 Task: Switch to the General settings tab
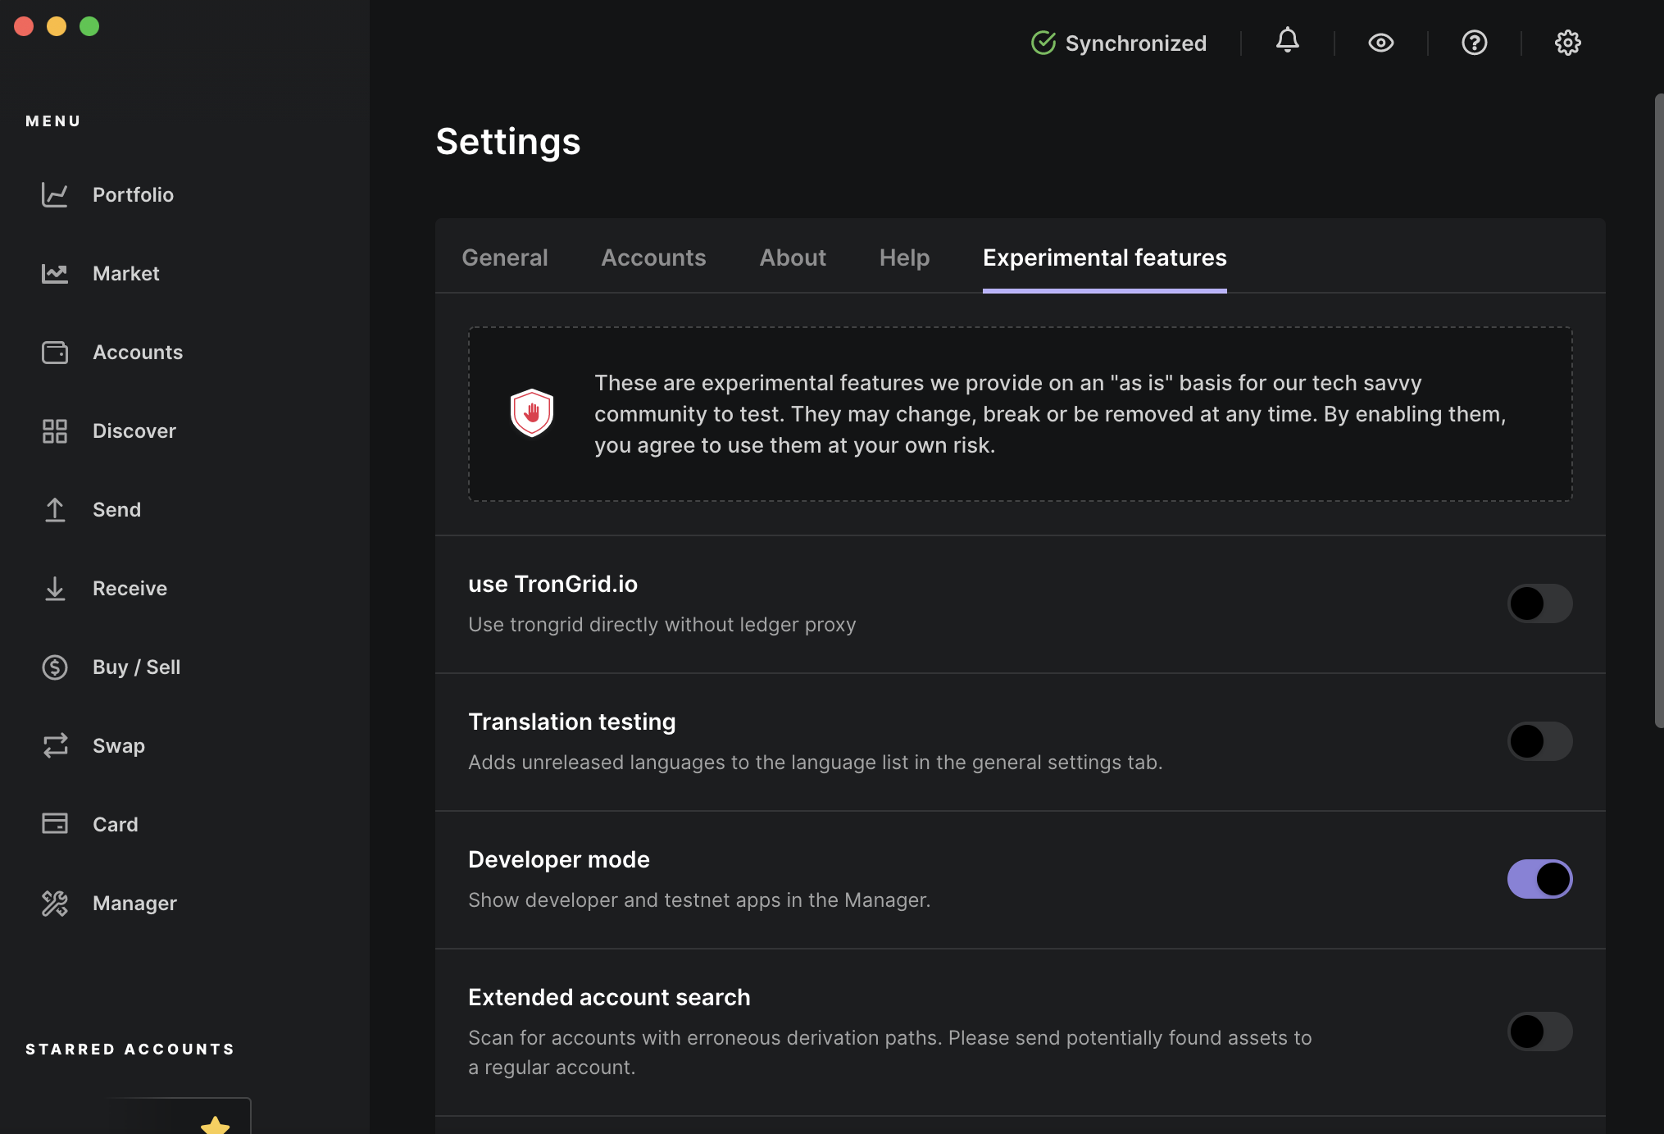point(505,257)
